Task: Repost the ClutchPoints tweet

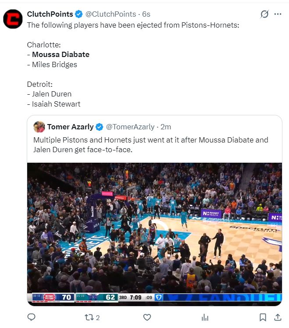Action: pyautogui.click(x=92, y=317)
